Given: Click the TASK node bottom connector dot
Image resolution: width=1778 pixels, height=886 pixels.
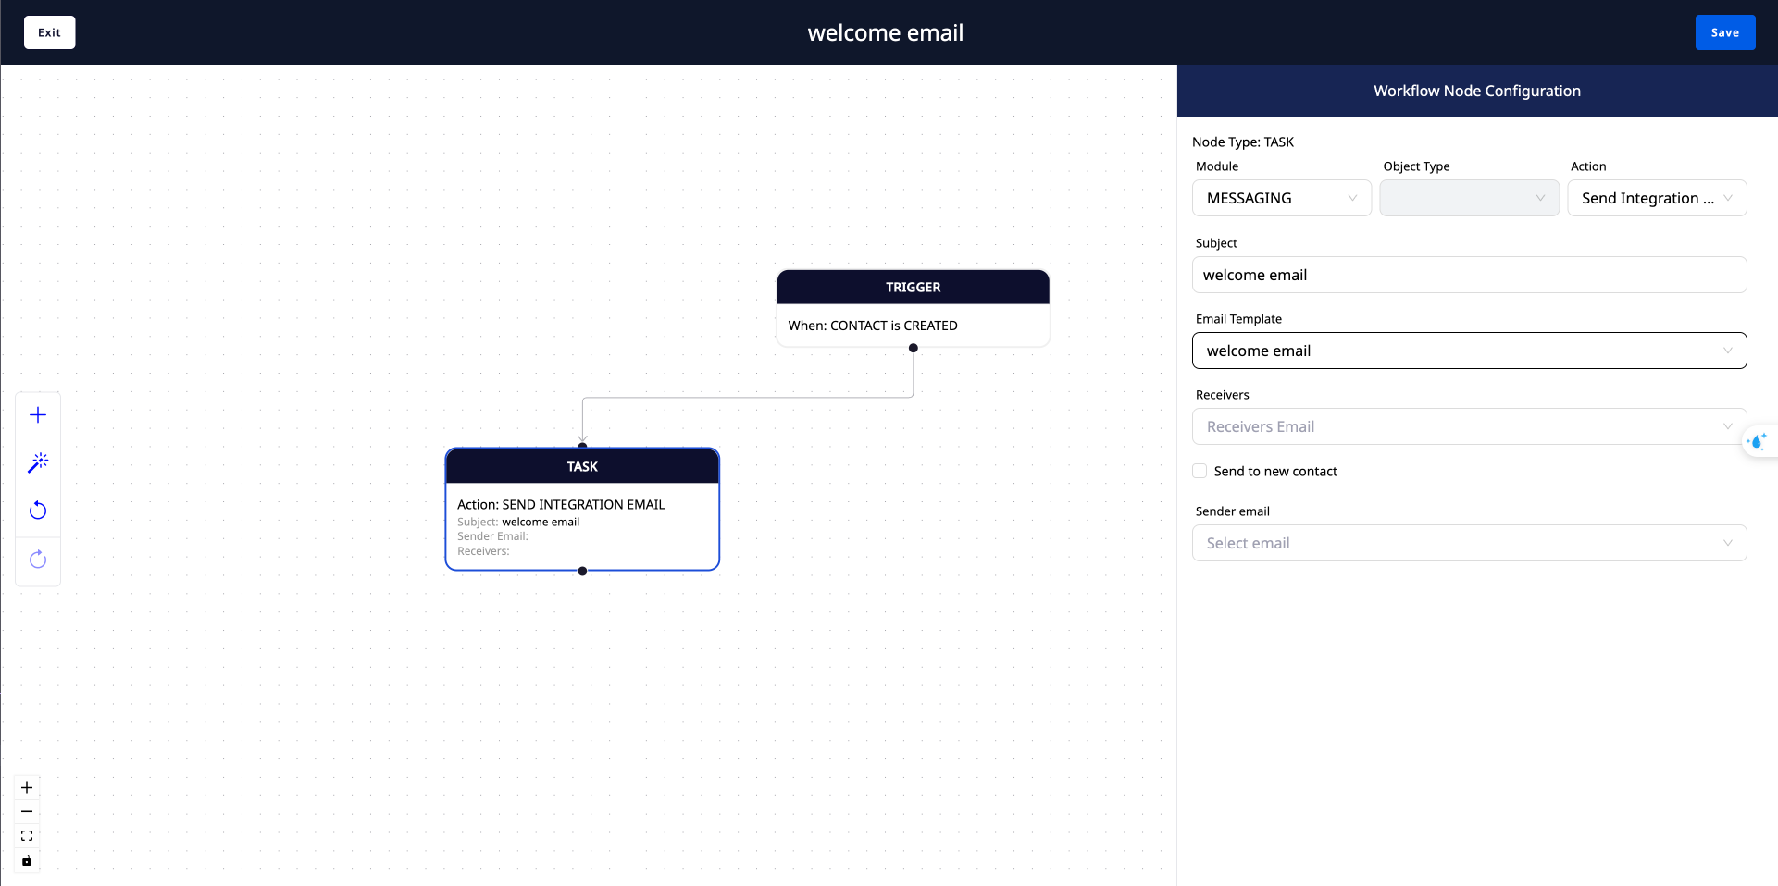Looking at the screenshot, I should [582, 571].
